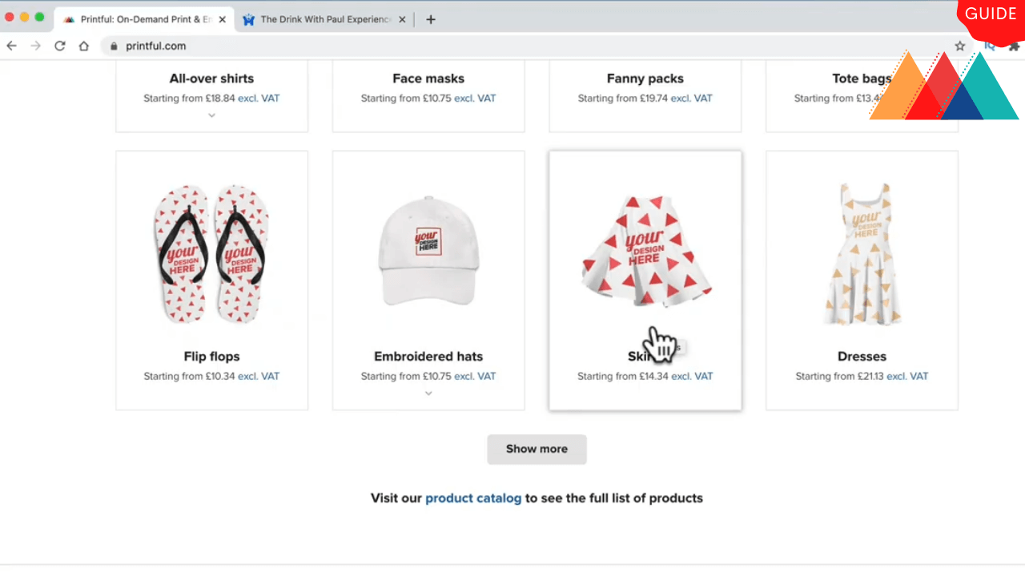Expand the Embroidered hats chevron
The width and height of the screenshot is (1025, 577).
tap(428, 393)
